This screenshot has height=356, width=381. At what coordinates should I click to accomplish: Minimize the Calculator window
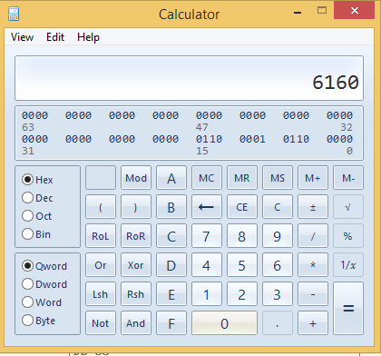click(x=298, y=12)
